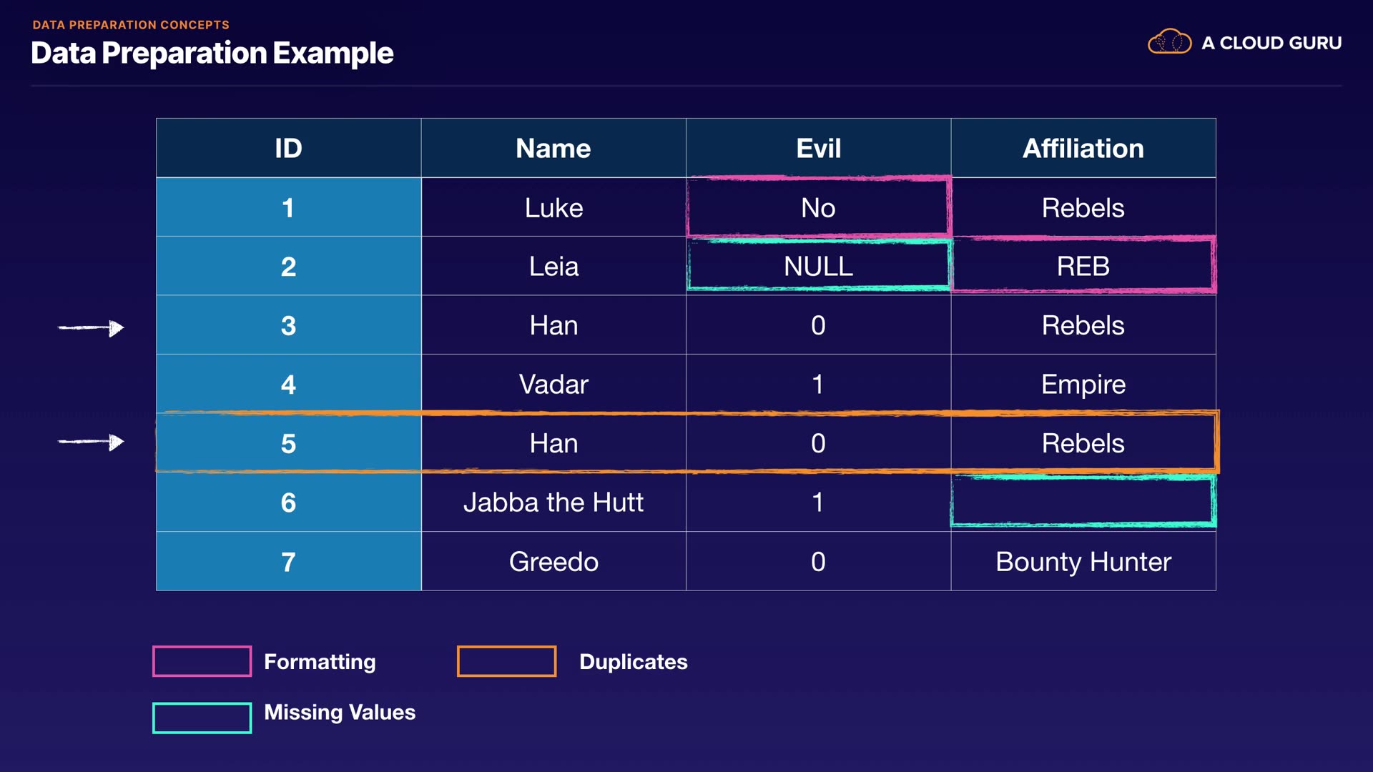The width and height of the screenshot is (1373, 772).
Task: Click the Bounty Hunter cell
Action: [1083, 562]
